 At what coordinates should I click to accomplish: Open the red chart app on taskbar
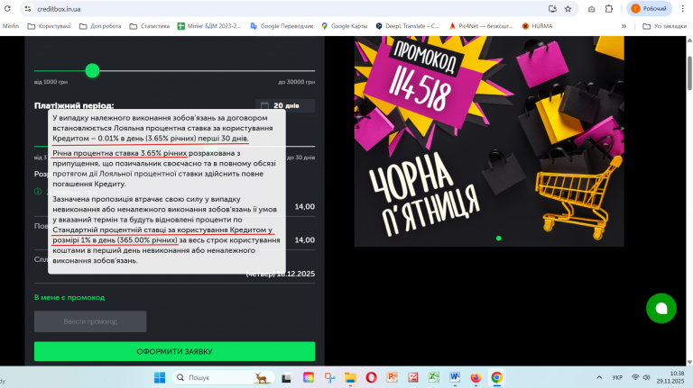413,377
